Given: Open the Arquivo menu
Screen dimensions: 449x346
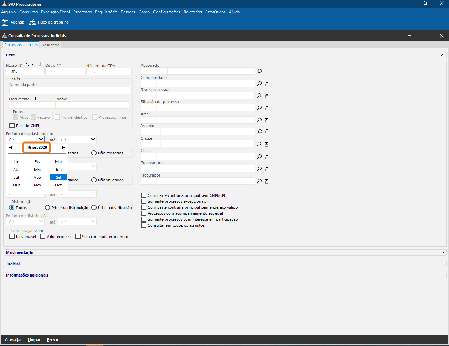Looking at the screenshot, I should coord(8,12).
